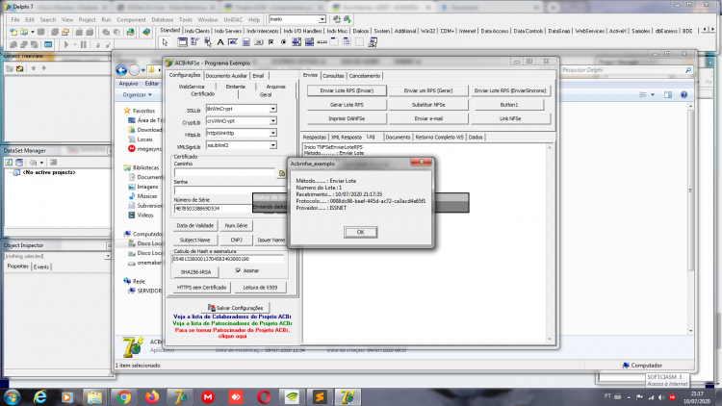Click the log panel vertical scrollbar
The height and width of the screenshot is (406, 722).
click(x=550, y=242)
